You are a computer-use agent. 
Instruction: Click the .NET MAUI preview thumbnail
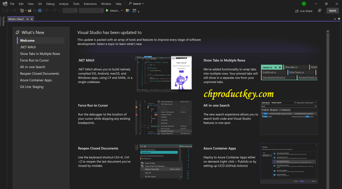point(164,74)
